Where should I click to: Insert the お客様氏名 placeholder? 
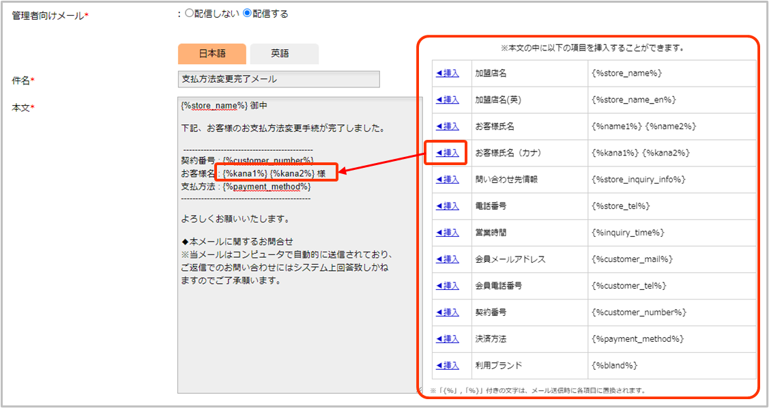(x=448, y=126)
